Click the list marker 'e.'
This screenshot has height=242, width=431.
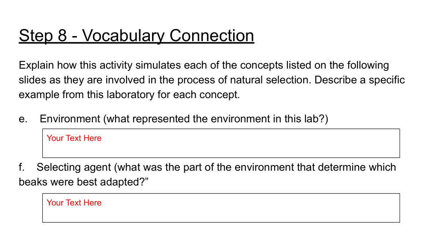point(23,119)
